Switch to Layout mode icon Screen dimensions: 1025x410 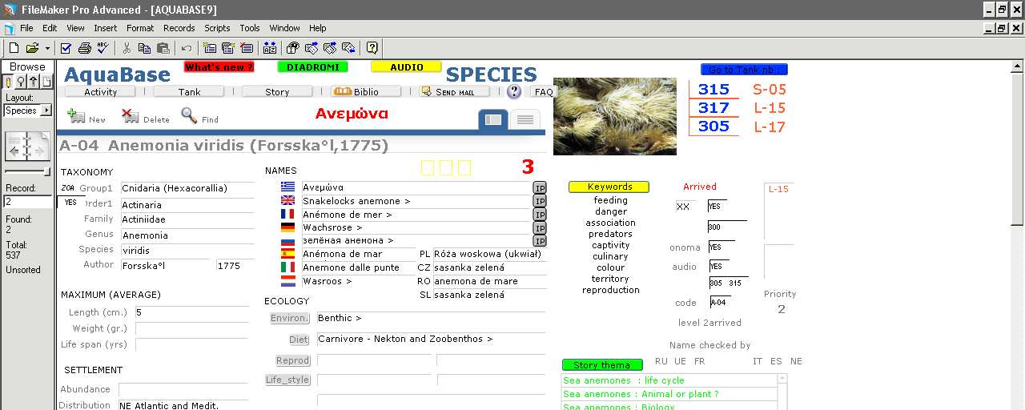(x=34, y=82)
